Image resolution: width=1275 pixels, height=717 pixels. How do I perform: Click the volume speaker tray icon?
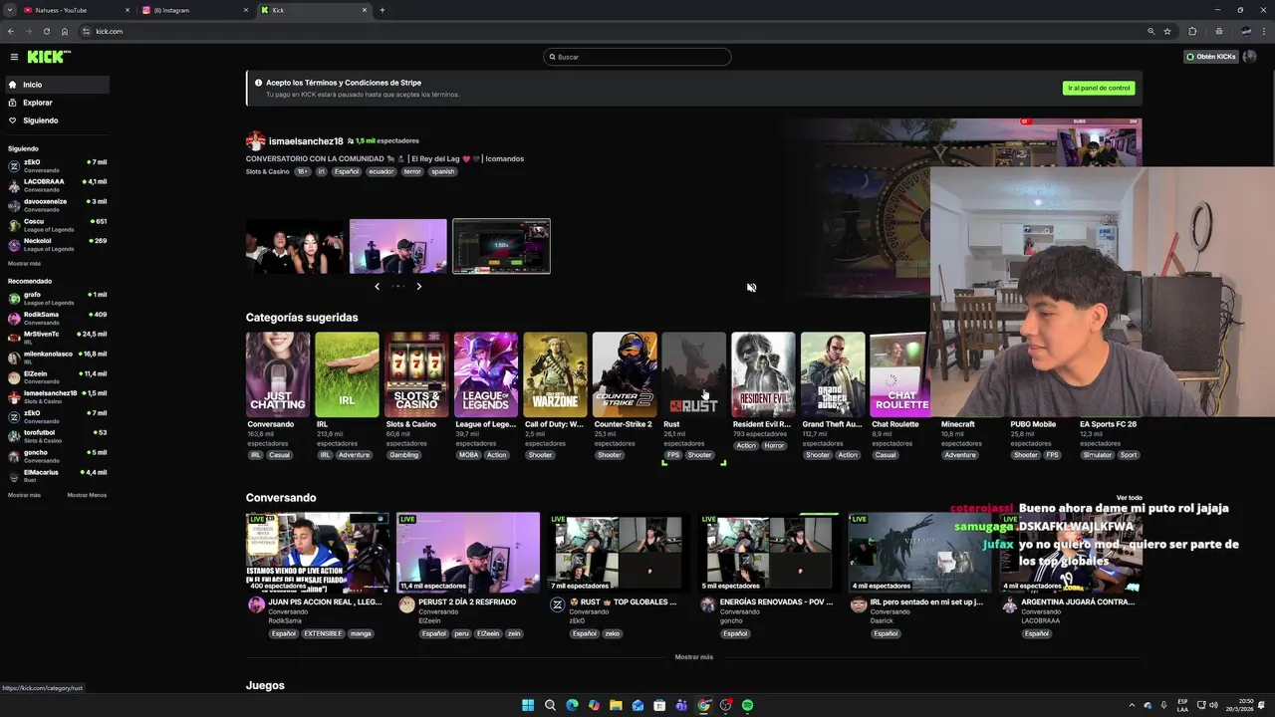click(1212, 705)
